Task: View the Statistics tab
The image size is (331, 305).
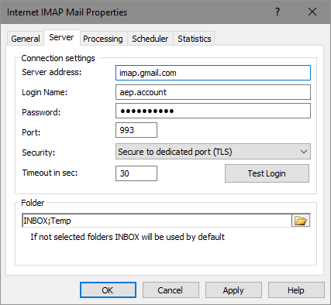Action: click(195, 39)
